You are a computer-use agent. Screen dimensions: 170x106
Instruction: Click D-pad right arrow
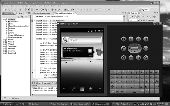point(140,48)
